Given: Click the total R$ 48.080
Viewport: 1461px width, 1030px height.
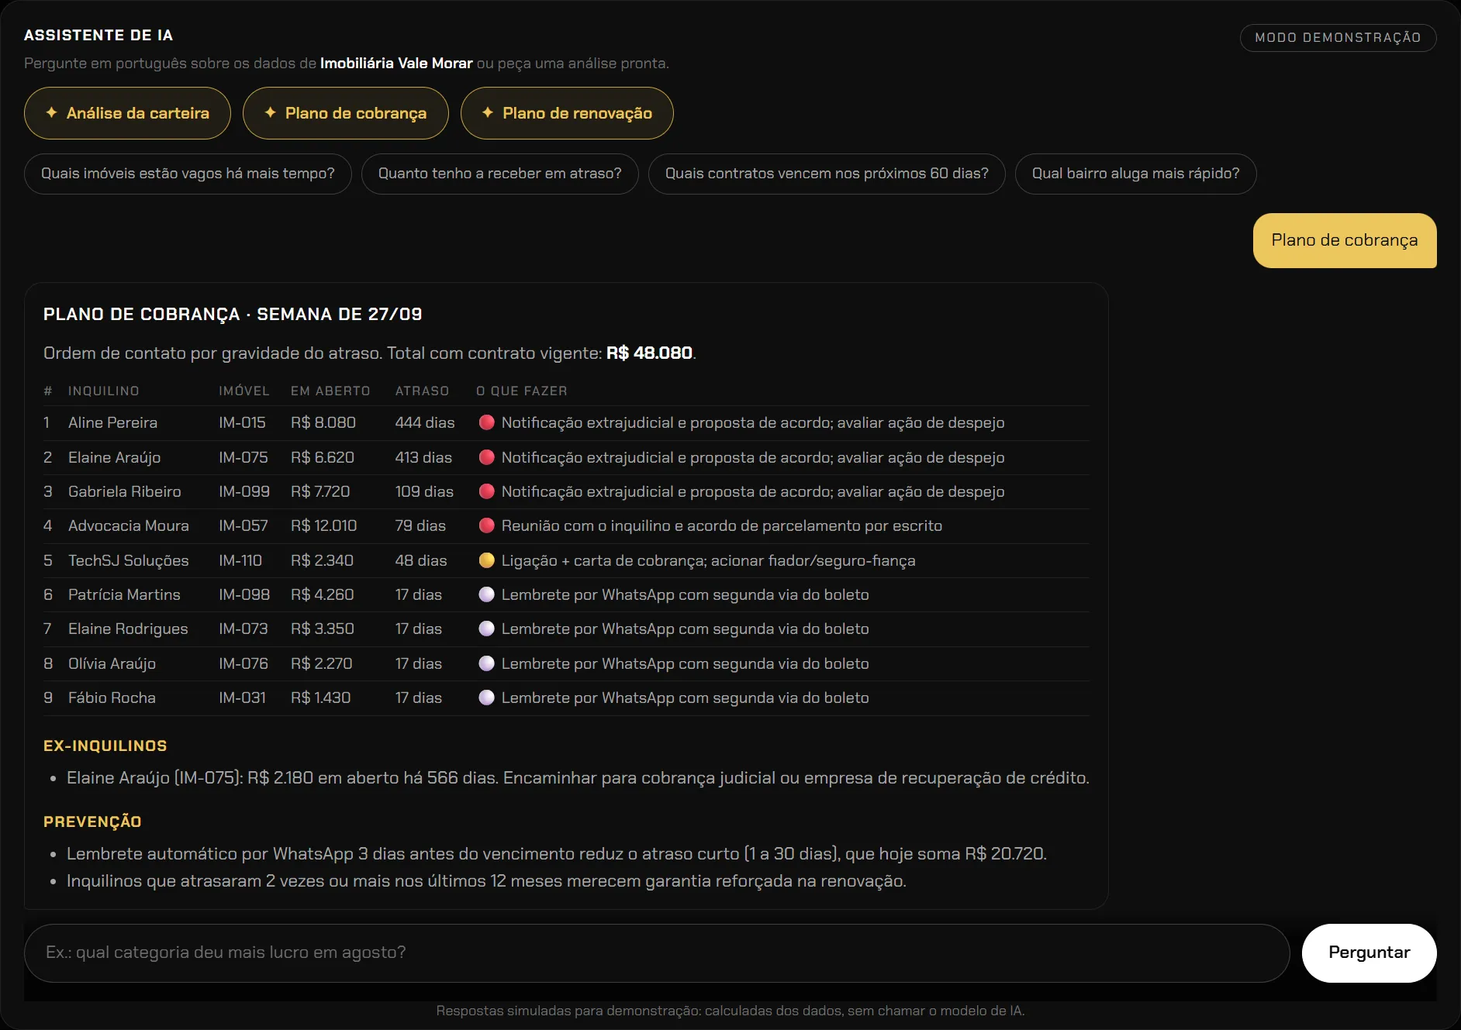Looking at the screenshot, I should point(649,353).
